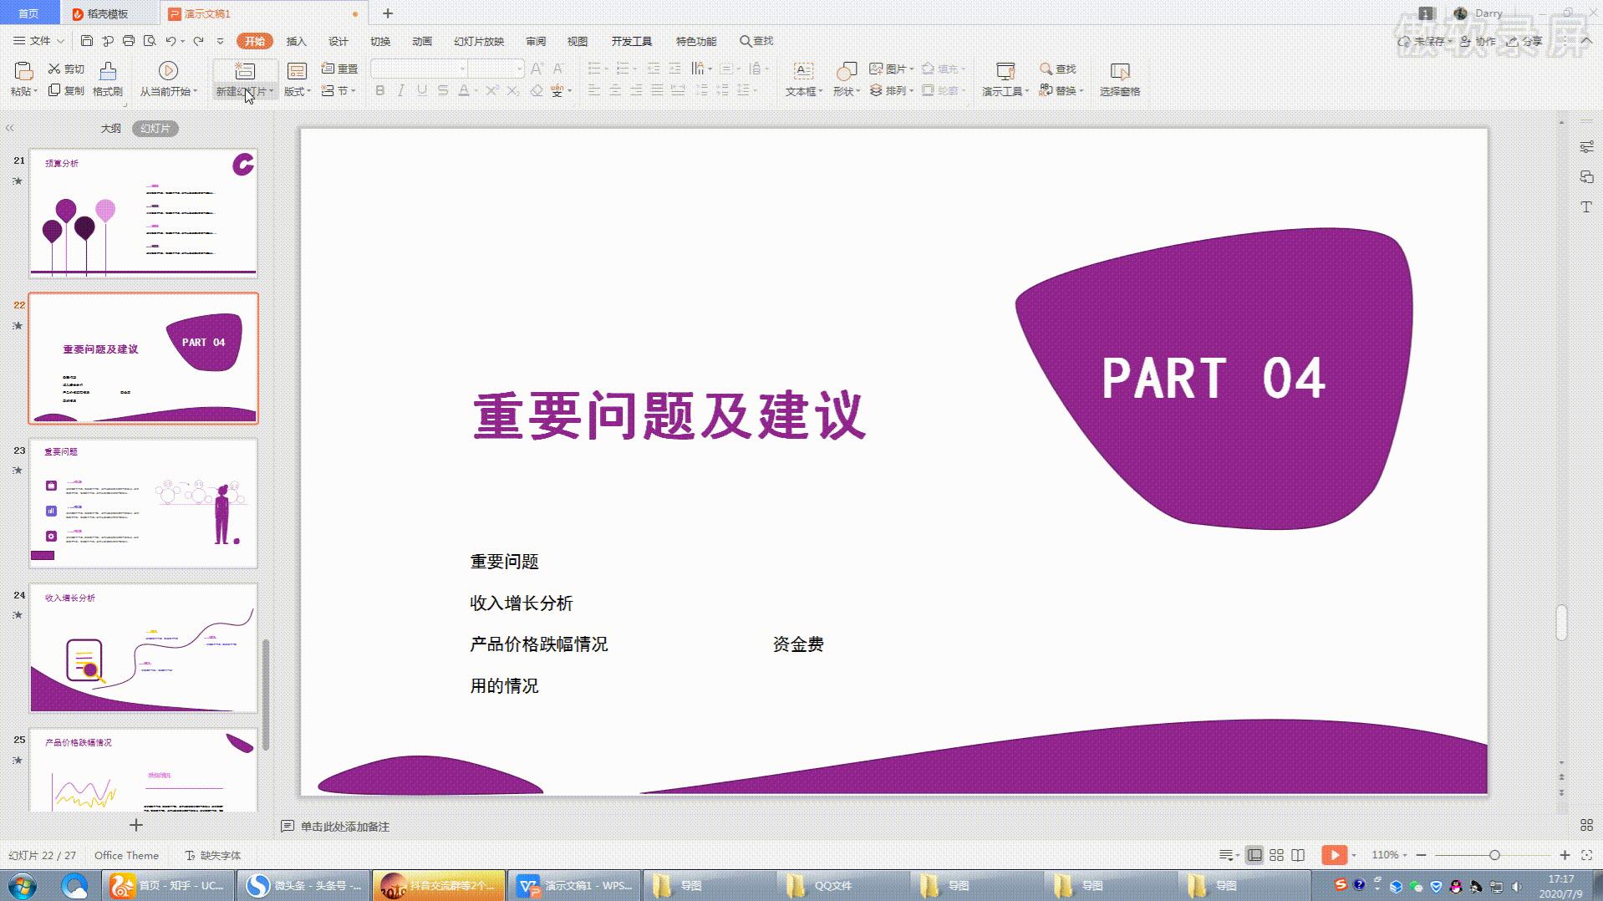Image resolution: width=1603 pixels, height=901 pixels.
Task: Click the Reset (重置) slide button
Action: point(339,69)
